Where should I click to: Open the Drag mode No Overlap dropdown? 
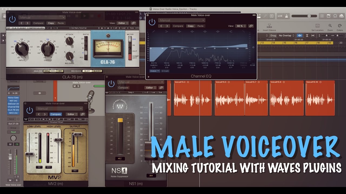(286, 36)
